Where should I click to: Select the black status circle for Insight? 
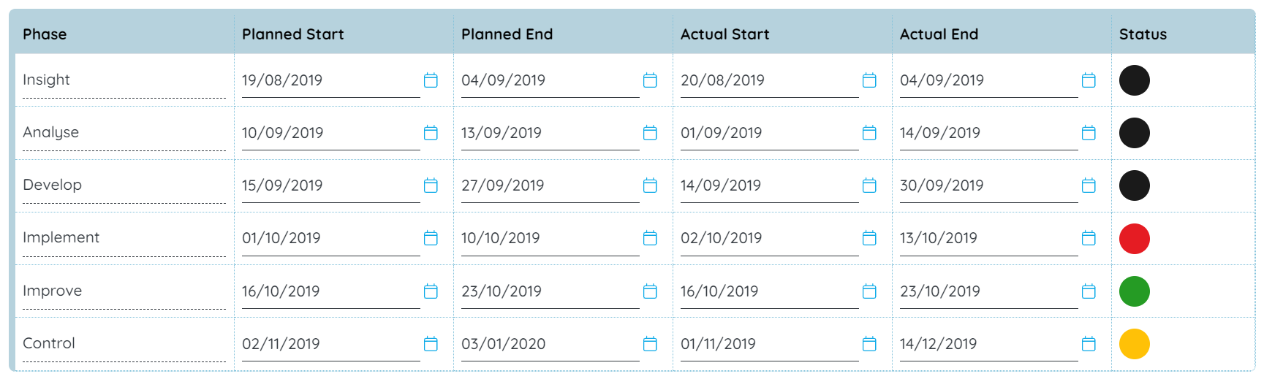pyautogui.click(x=1134, y=80)
